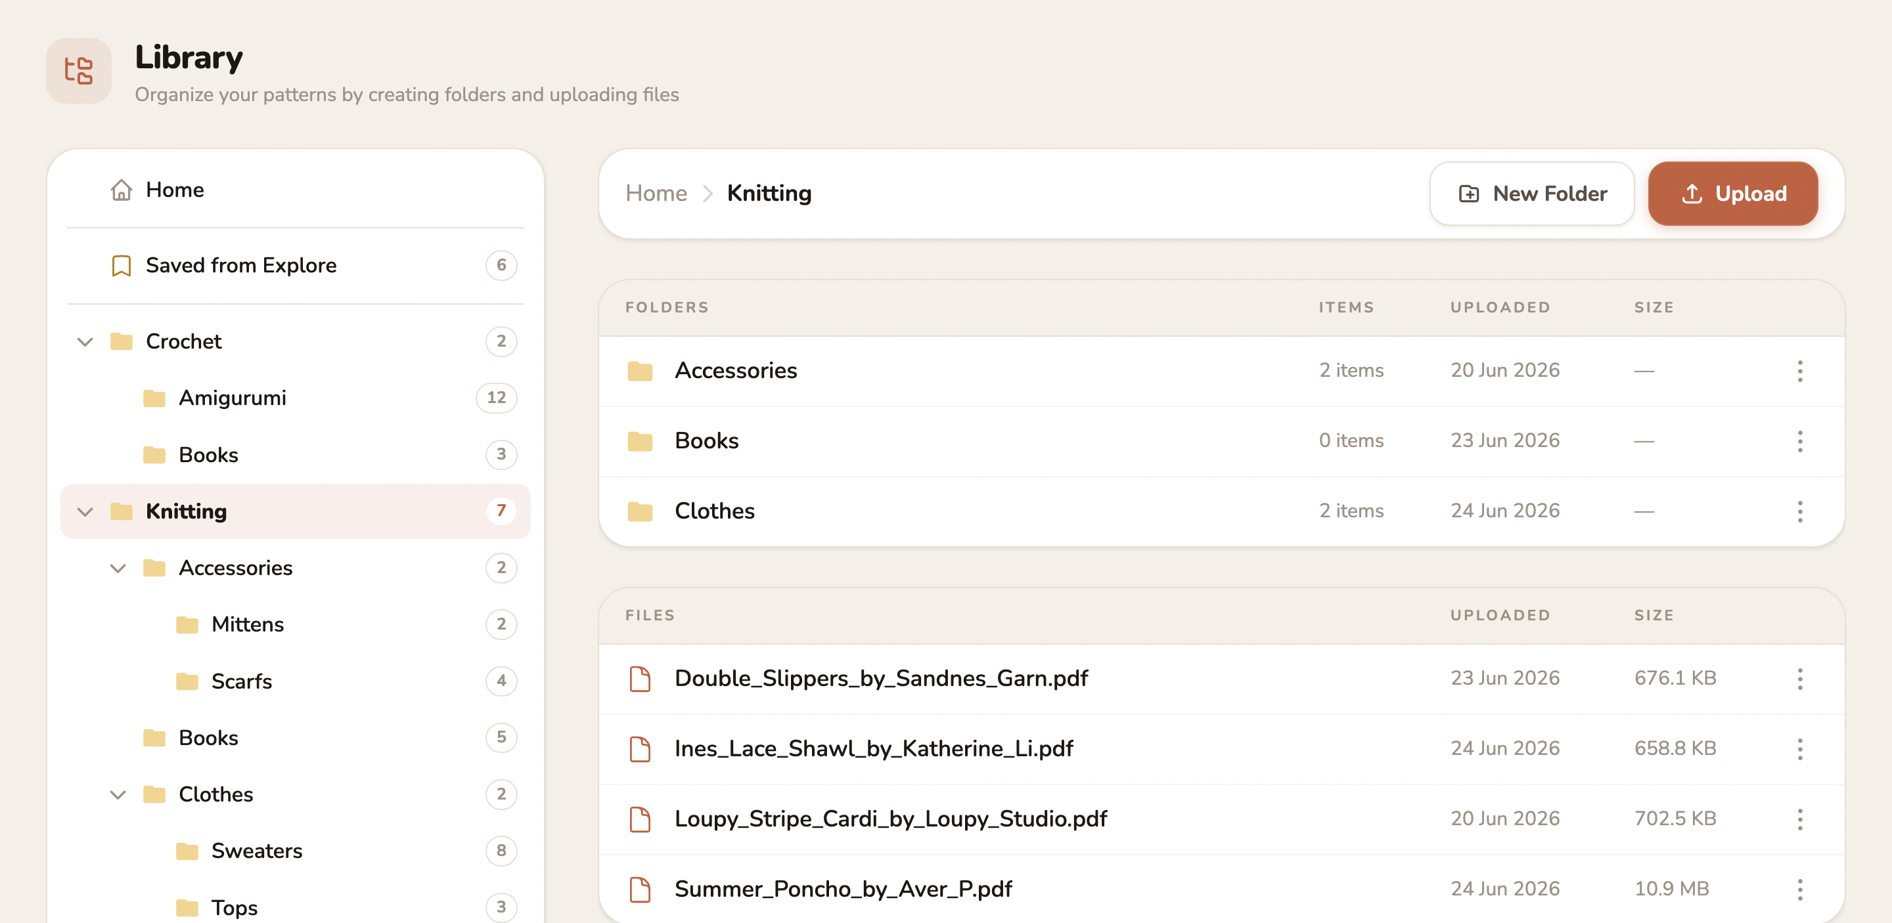Create a New Folder
This screenshot has width=1892, height=923.
click(x=1531, y=194)
